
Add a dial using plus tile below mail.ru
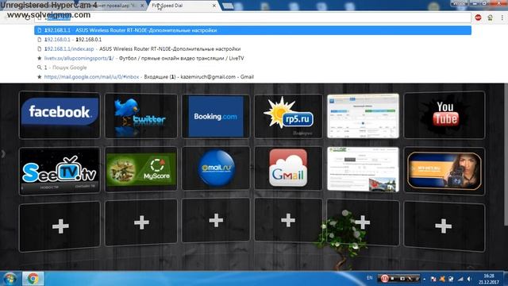[216, 221]
